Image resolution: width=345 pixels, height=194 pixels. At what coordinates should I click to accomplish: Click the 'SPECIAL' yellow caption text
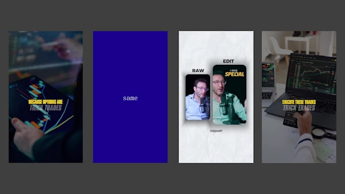(x=234, y=74)
